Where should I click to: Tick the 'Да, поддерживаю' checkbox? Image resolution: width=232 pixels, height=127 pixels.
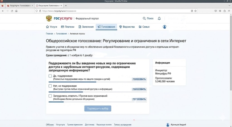pyautogui.click(x=50, y=76)
